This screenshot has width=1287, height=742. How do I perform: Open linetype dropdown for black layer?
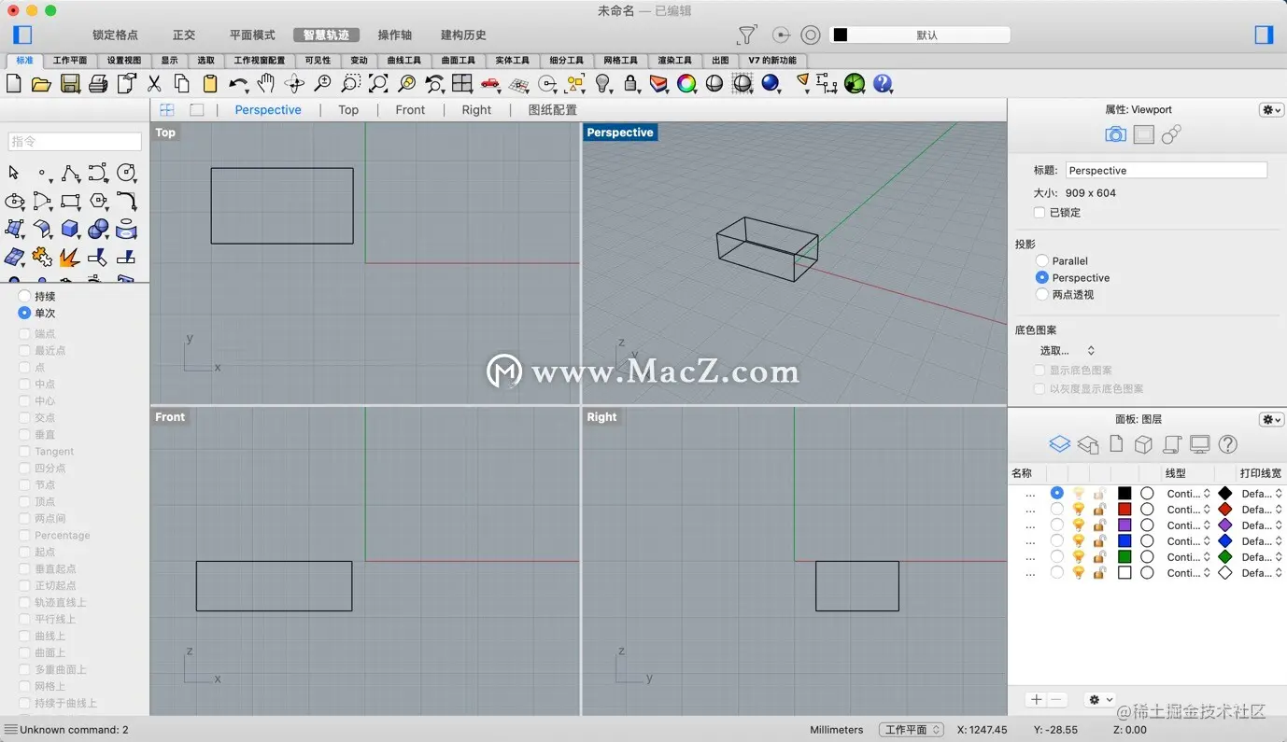(1189, 494)
